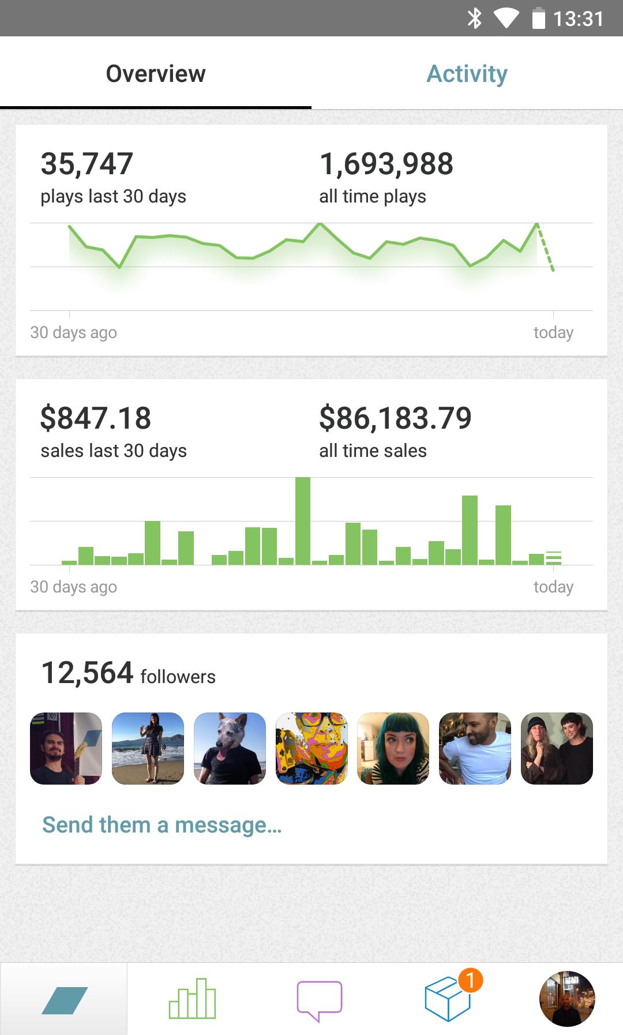Open the follower photo of the woman on the beach
623x1035 pixels.
[148, 748]
